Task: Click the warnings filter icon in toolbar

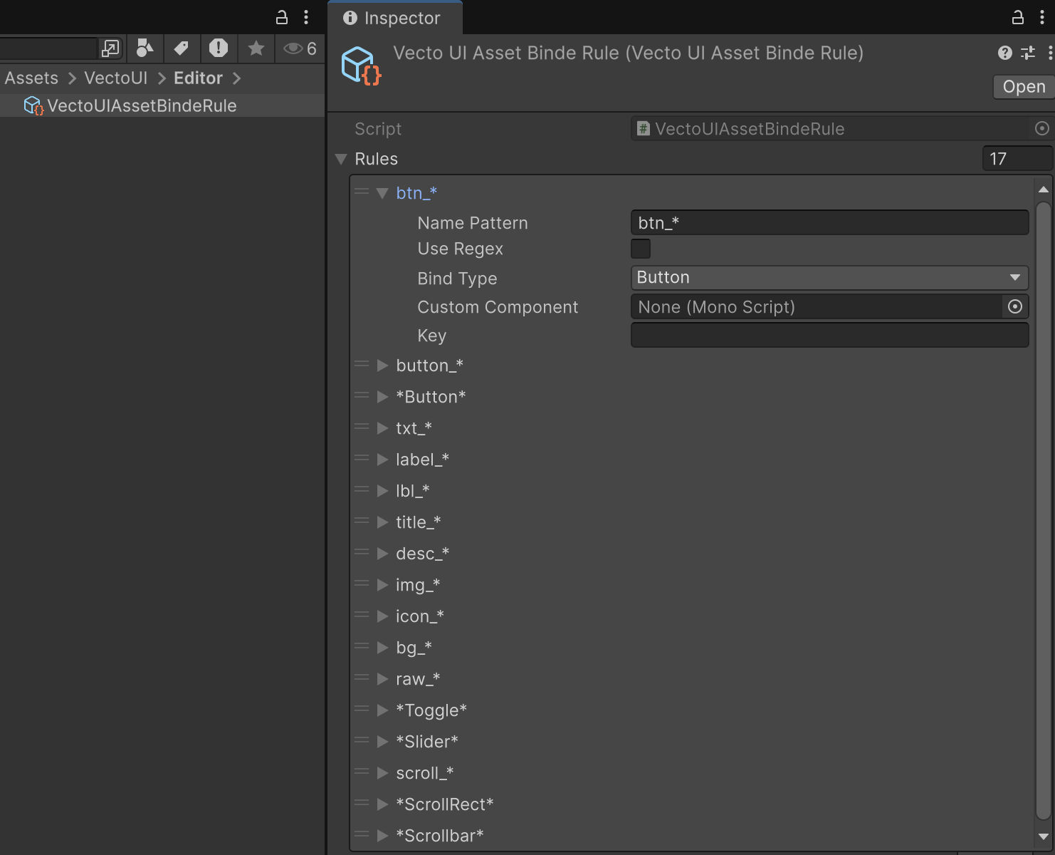Action: tap(219, 48)
